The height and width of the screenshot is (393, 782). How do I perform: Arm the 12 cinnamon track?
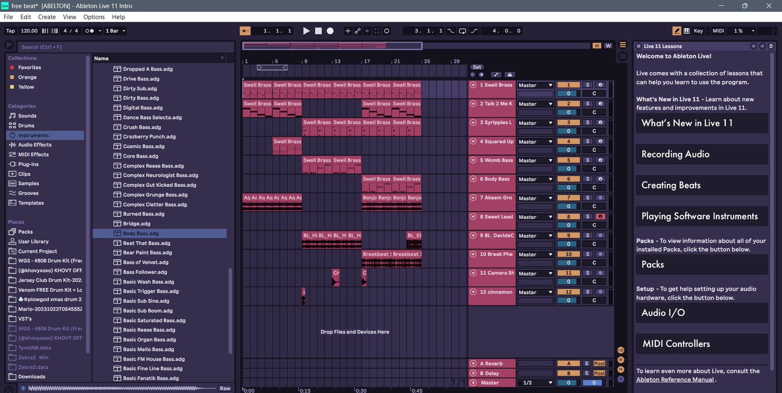tap(600, 292)
